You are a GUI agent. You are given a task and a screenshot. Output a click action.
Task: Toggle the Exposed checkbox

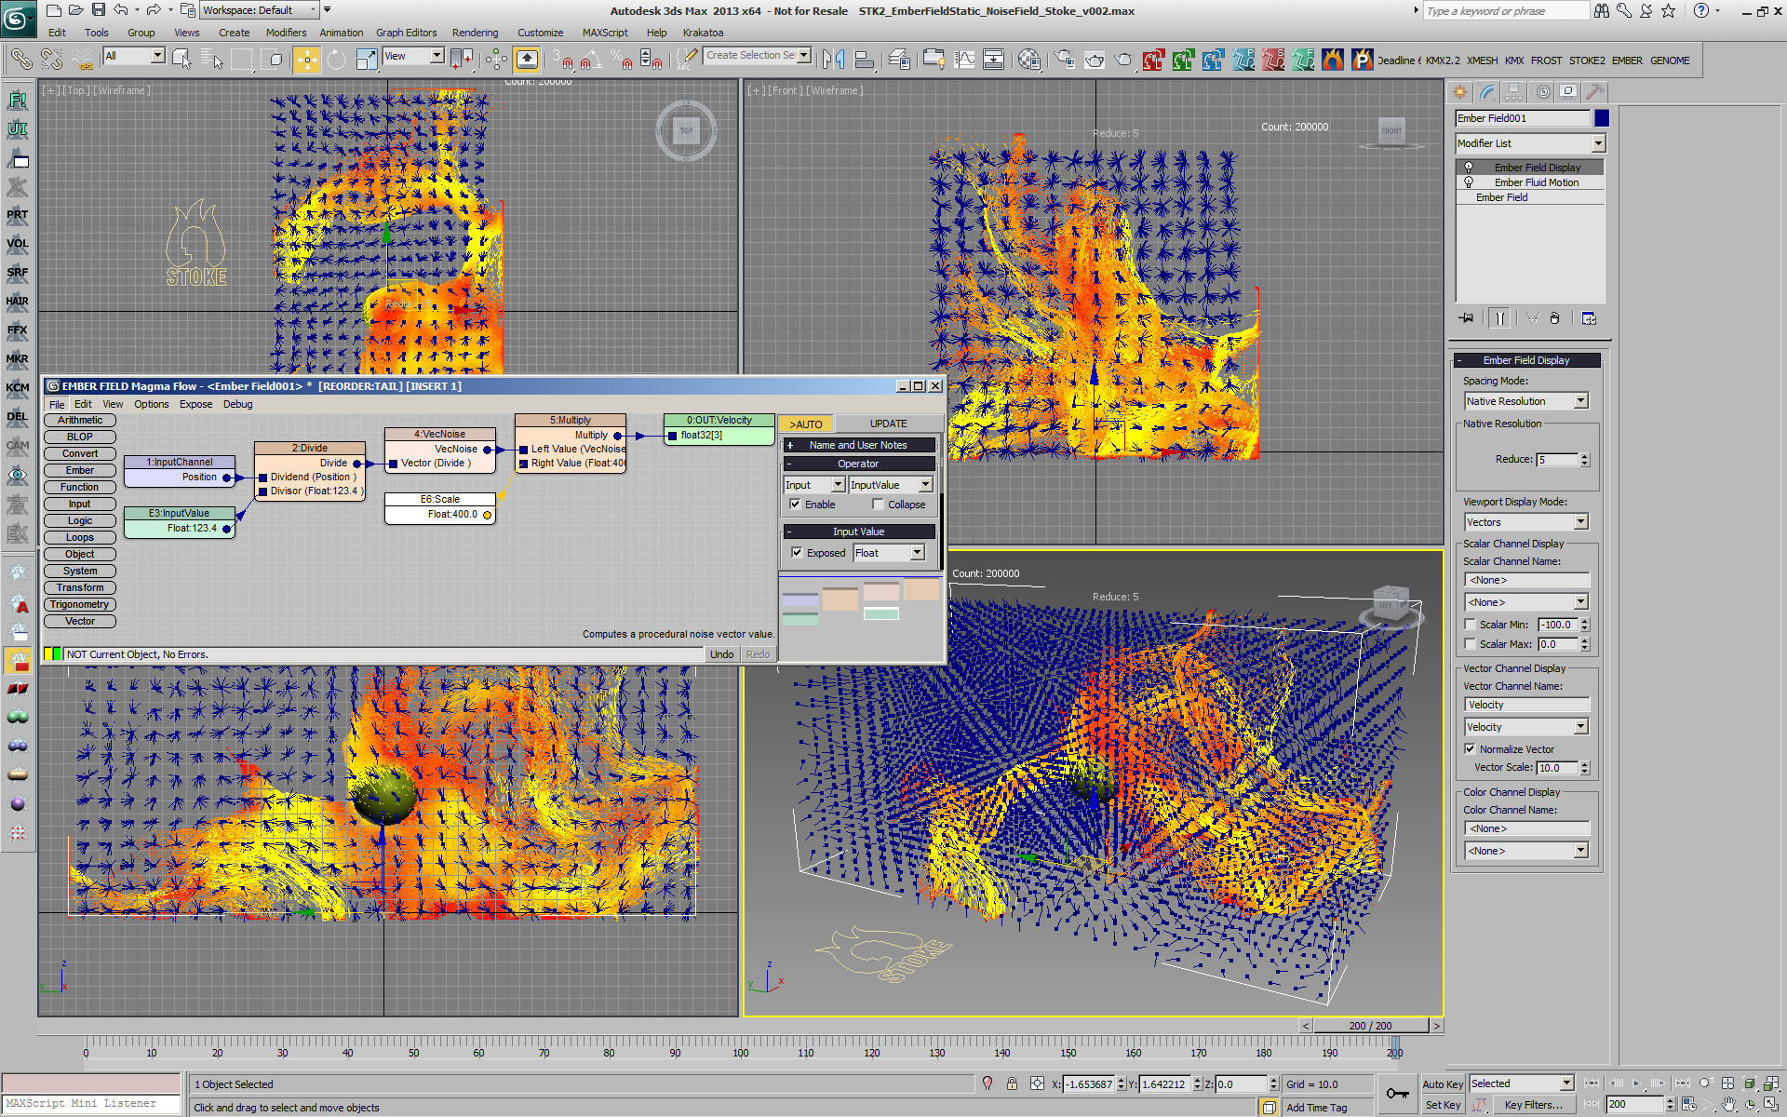[797, 553]
